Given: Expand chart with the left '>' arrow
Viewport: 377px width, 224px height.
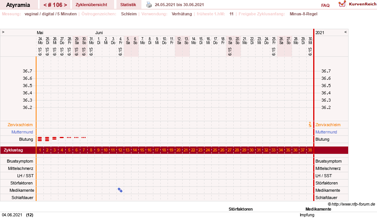Looking at the screenshot, I should [3, 32].
